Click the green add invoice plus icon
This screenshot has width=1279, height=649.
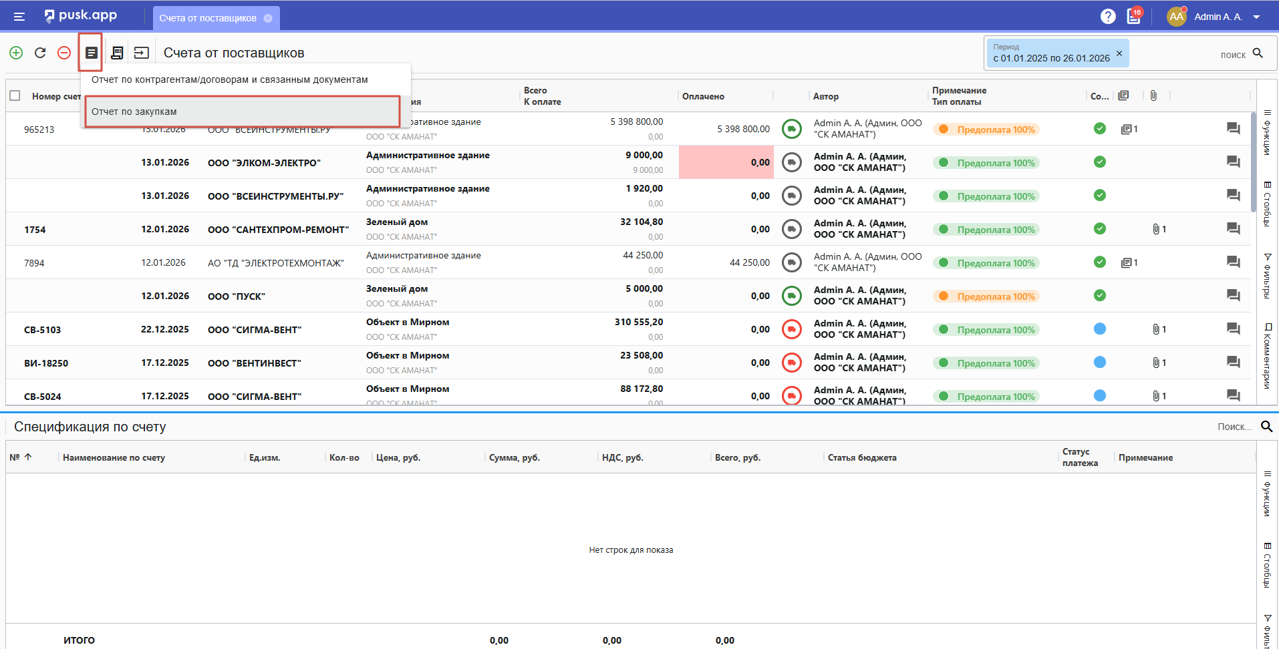(x=16, y=53)
